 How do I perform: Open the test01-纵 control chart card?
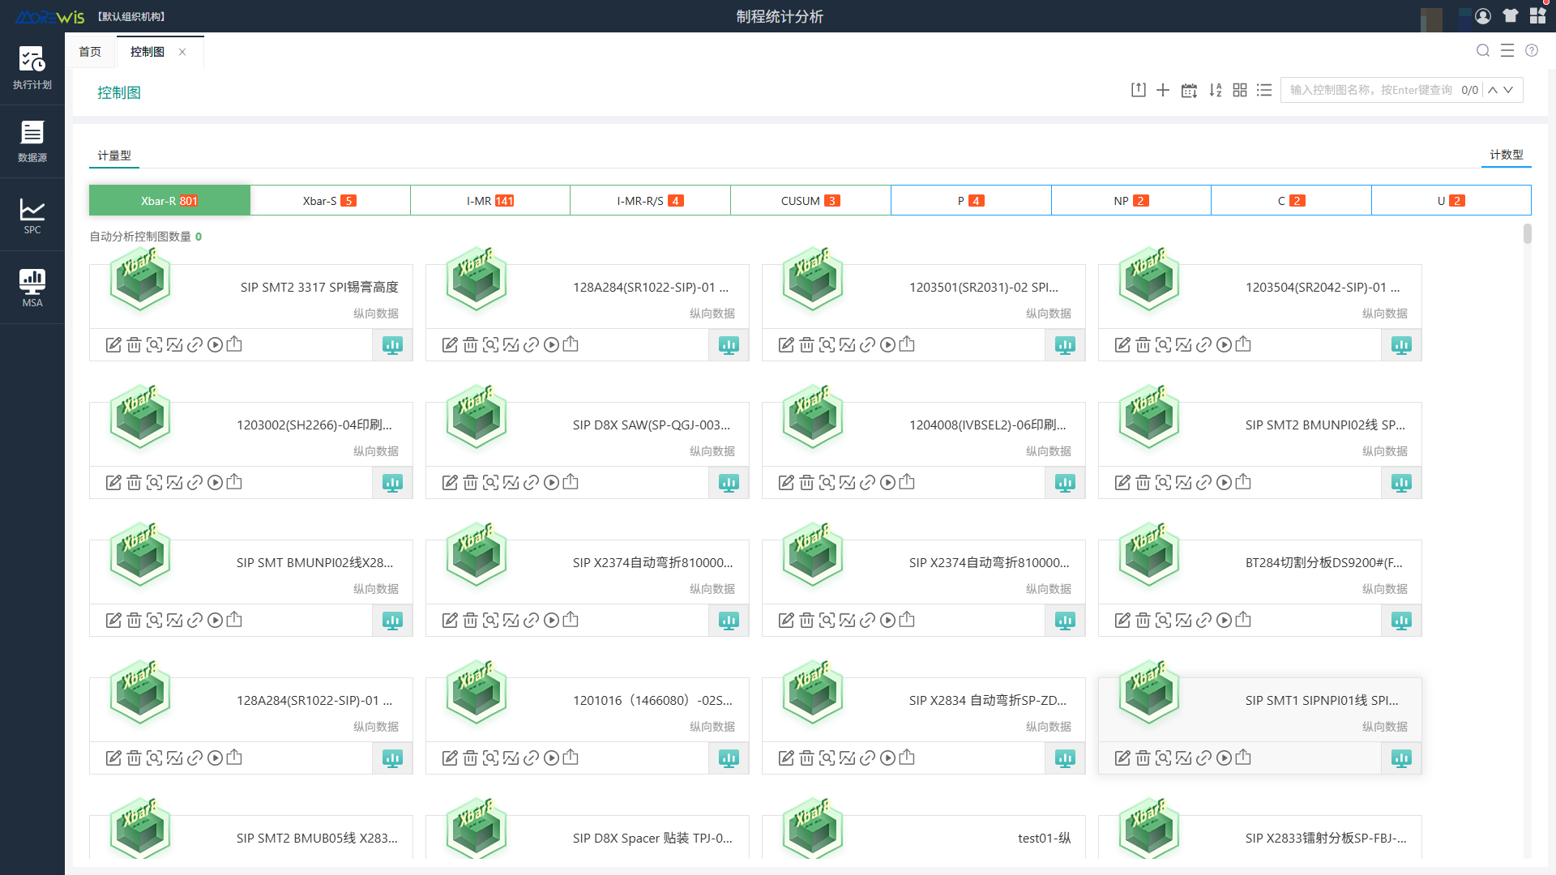[924, 837]
